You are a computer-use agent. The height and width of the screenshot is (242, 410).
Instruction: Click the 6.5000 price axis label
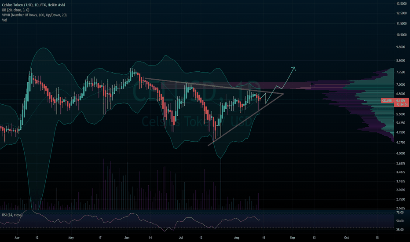click(x=401, y=94)
